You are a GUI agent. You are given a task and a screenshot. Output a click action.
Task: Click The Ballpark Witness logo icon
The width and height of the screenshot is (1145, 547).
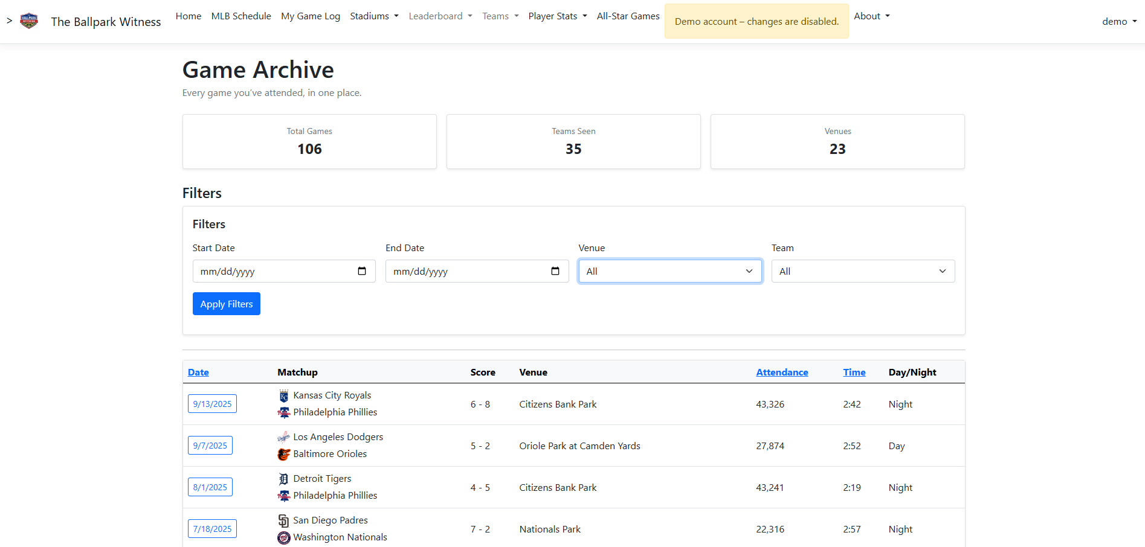(29, 21)
